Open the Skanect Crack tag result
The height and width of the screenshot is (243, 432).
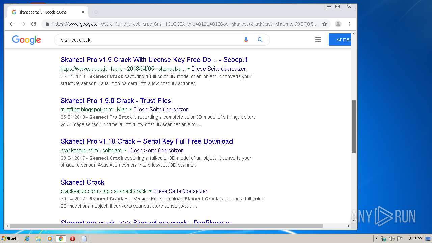pos(83,182)
